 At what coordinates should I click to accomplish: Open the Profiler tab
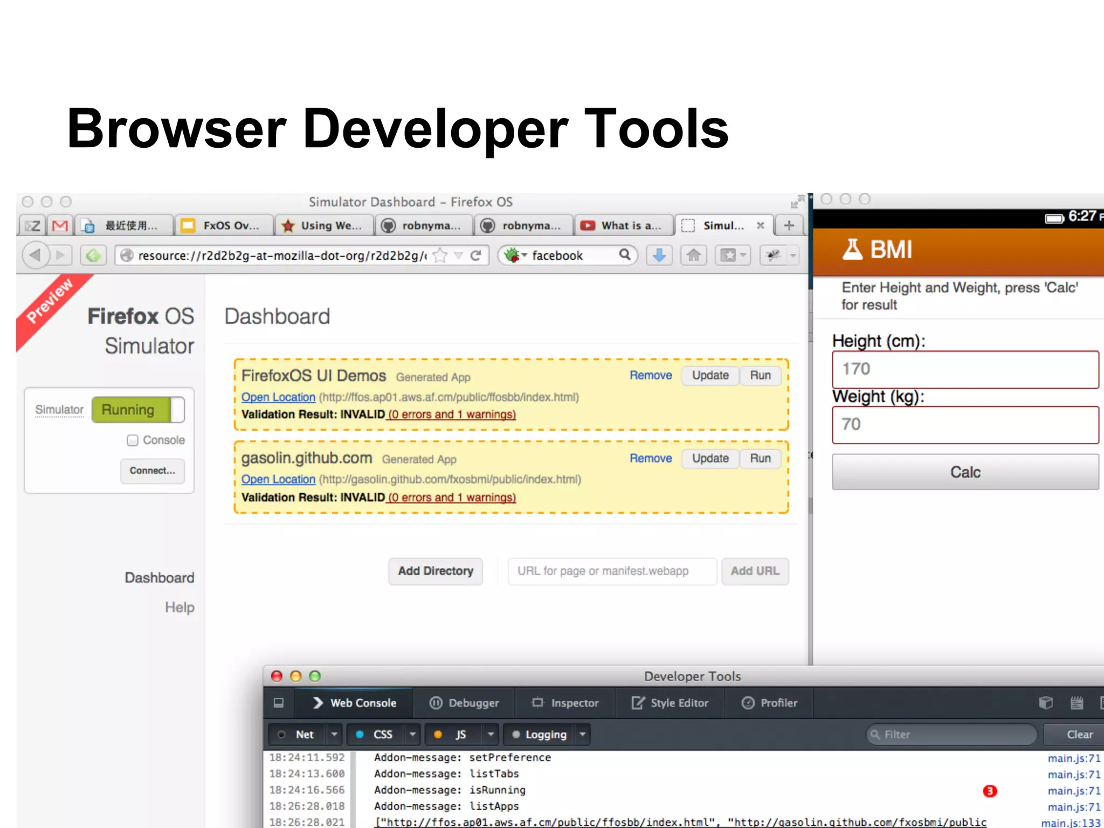(769, 702)
